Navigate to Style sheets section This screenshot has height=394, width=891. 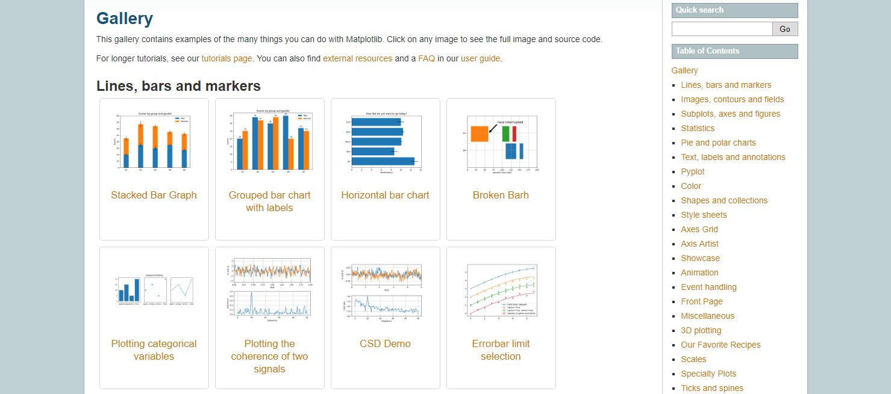(x=704, y=215)
